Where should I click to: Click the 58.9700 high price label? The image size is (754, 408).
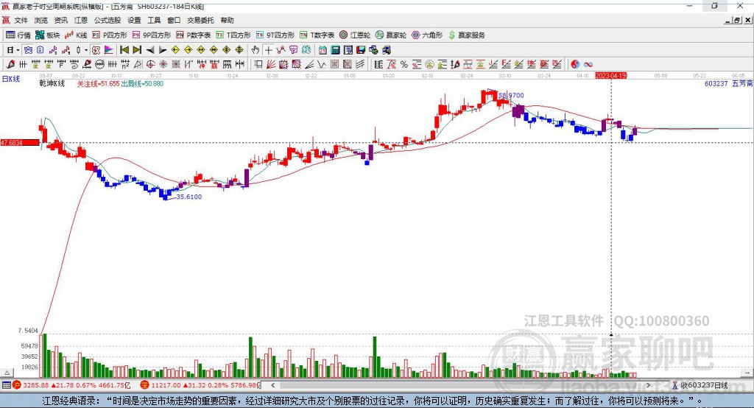511,95
